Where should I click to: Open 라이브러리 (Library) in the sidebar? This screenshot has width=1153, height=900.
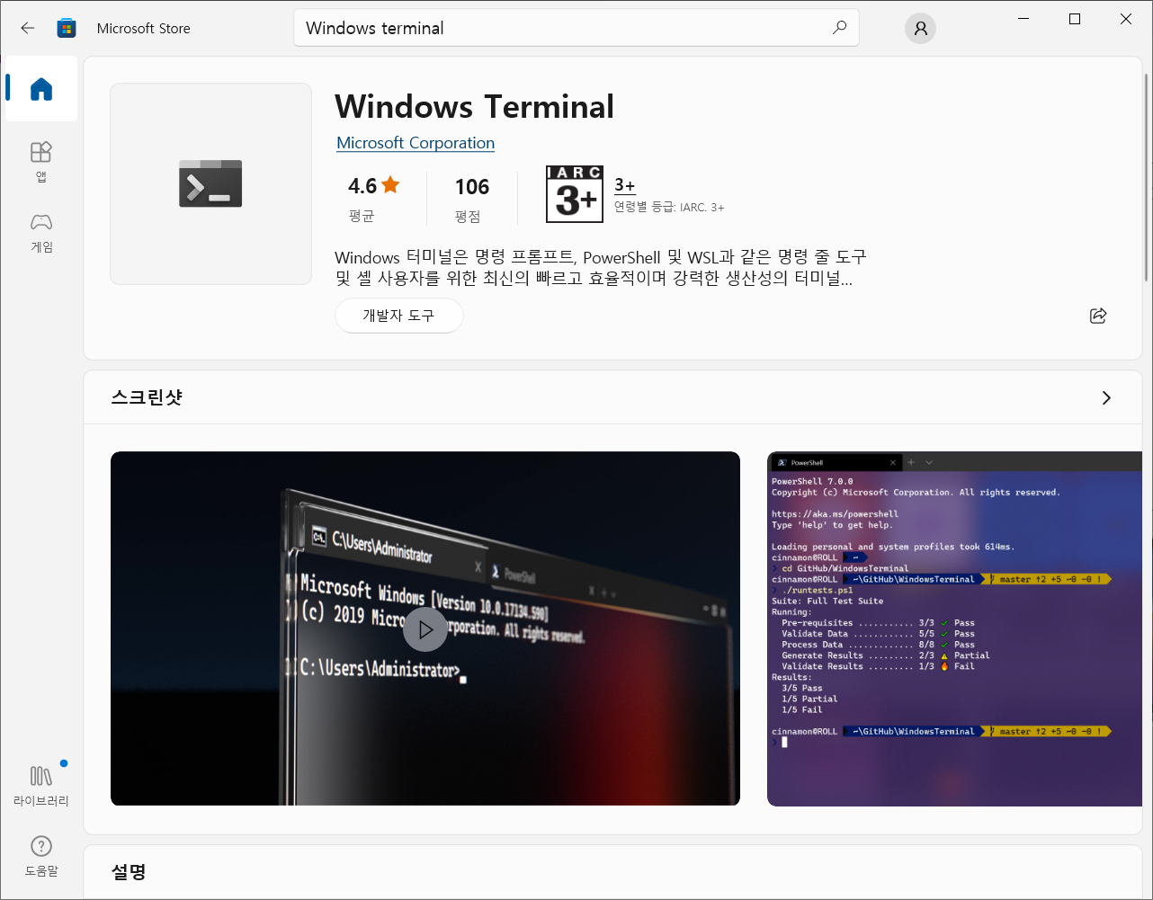[x=41, y=785]
